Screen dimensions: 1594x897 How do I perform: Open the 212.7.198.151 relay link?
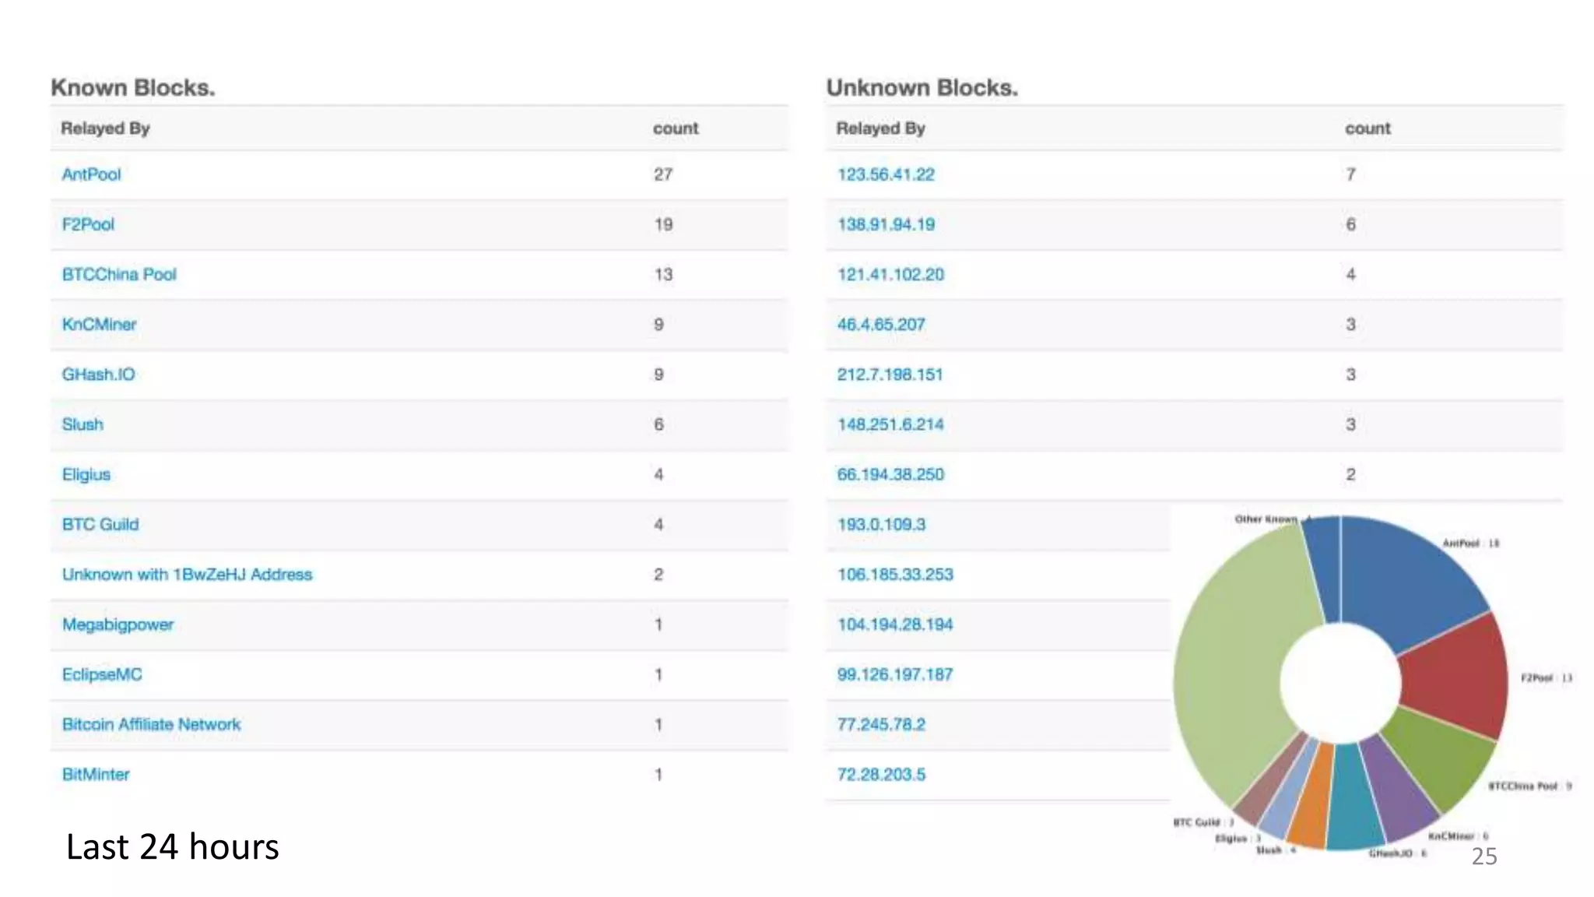tap(890, 375)
